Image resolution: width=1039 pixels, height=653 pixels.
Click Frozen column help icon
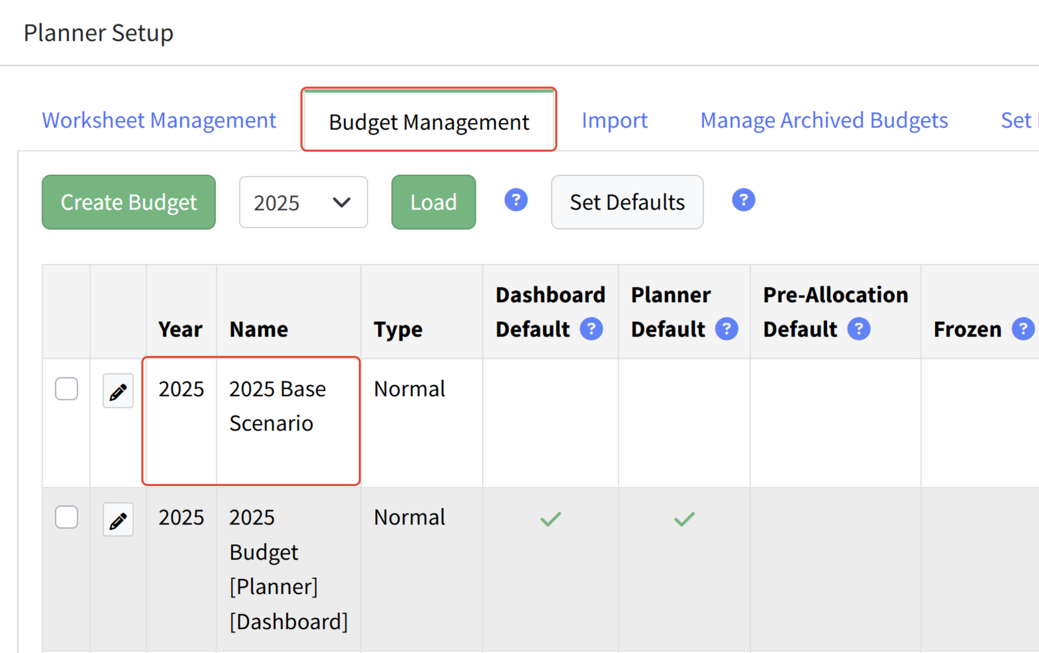pyautogui.click(x=1023, y=329)
